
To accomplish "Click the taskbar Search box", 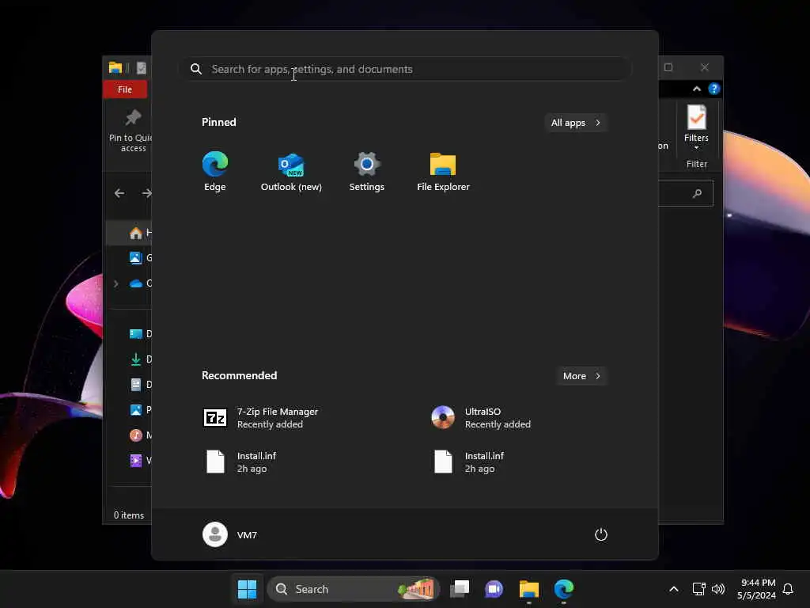I will (354, 589).
